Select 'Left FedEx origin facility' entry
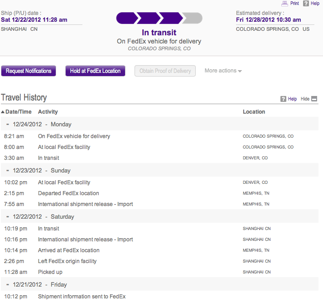 point(159,261)
